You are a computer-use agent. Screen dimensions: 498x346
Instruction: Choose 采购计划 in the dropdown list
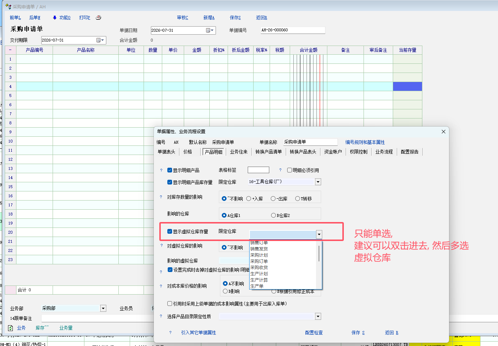(x=259, y=255)
